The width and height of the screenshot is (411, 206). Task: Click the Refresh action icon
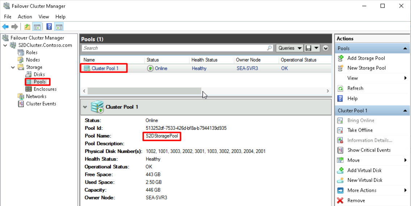(340, 88)
